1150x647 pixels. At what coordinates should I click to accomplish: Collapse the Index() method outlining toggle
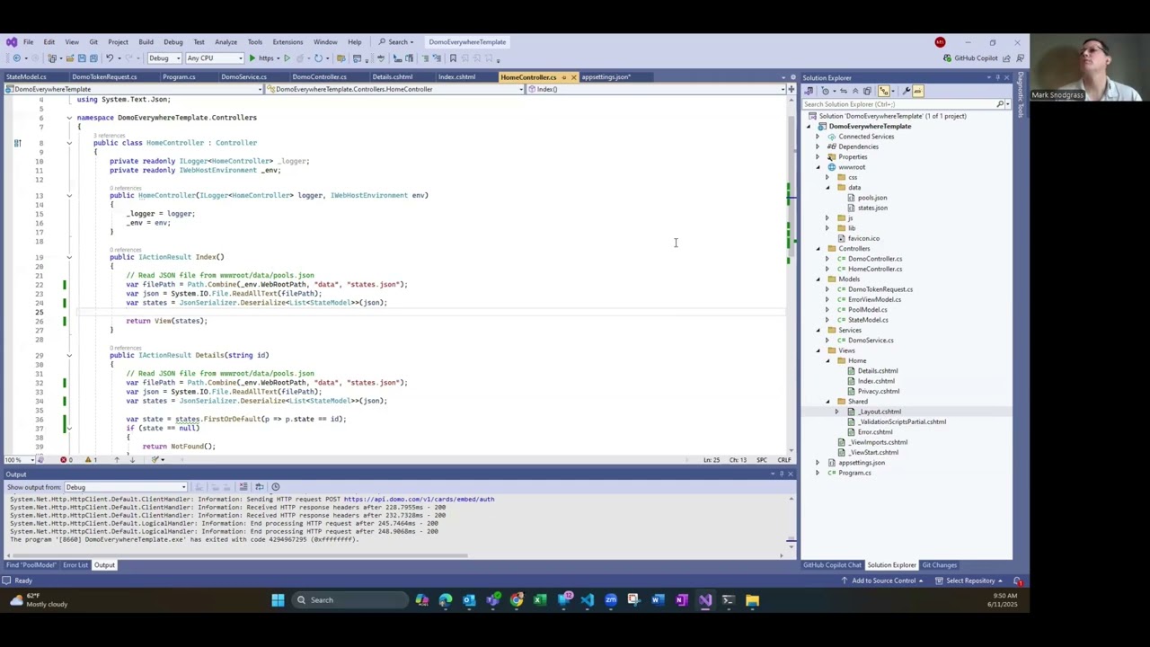[x=68, y=257]
